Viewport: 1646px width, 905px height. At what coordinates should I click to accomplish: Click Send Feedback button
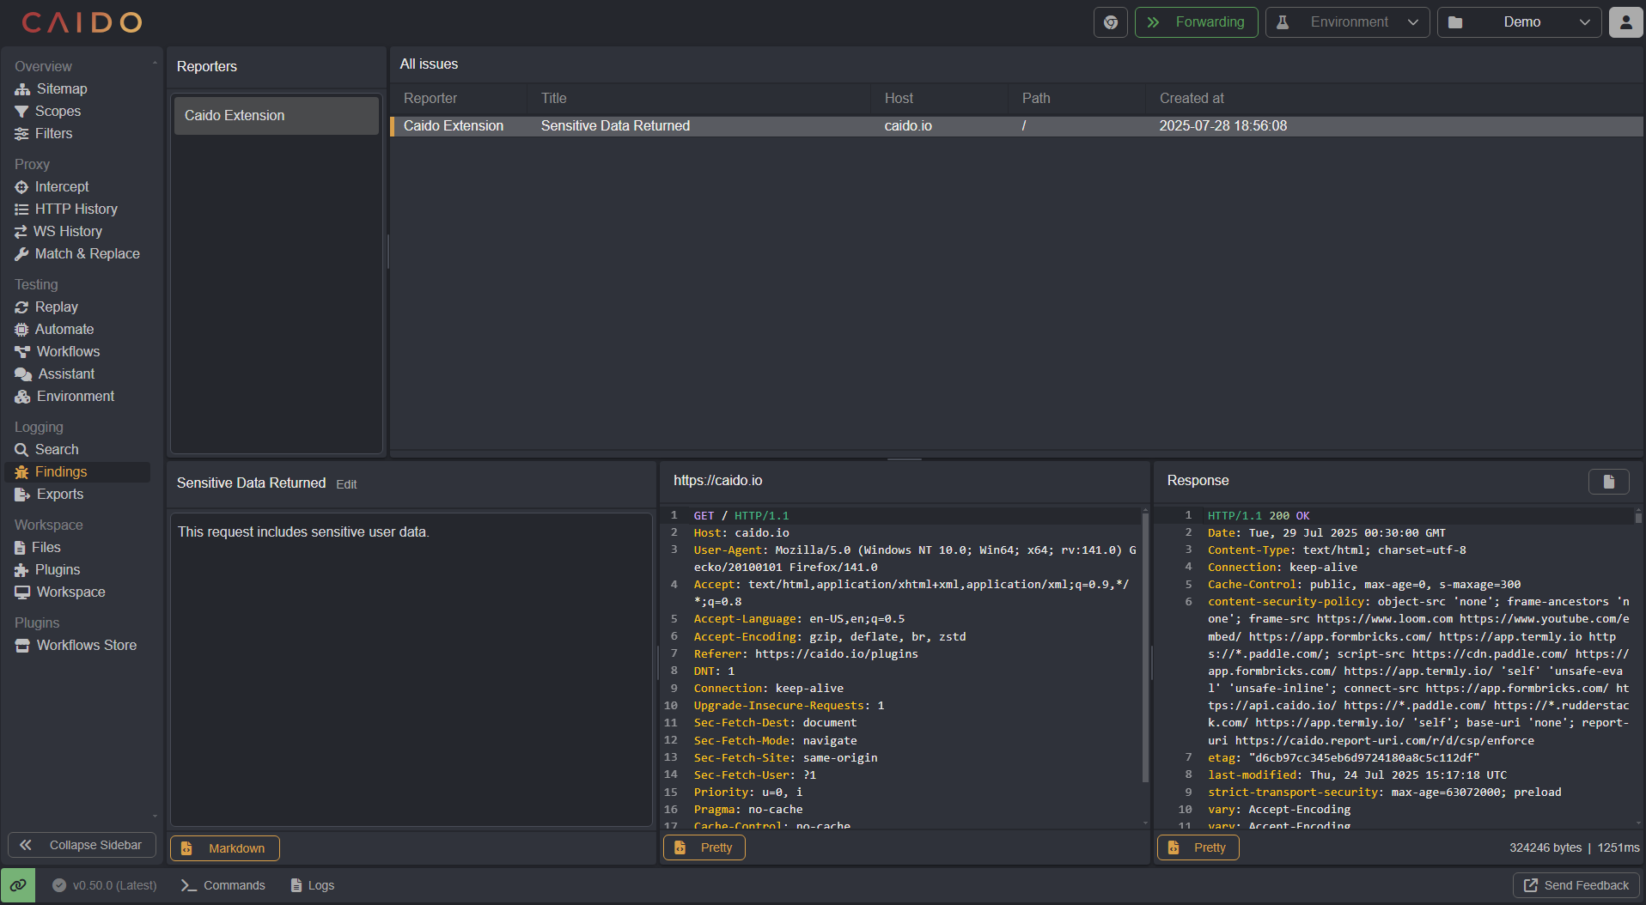tap(1576, 885)
